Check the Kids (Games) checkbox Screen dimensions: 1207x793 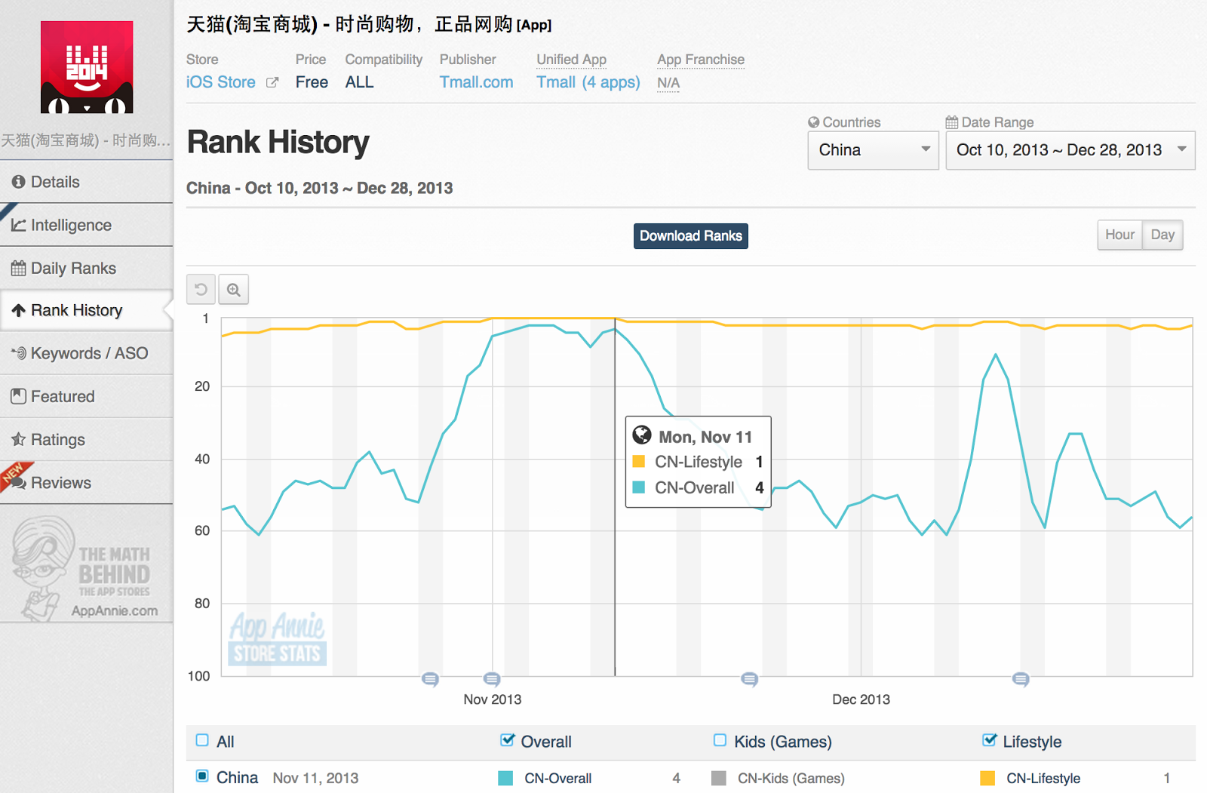tap(720, 740)
